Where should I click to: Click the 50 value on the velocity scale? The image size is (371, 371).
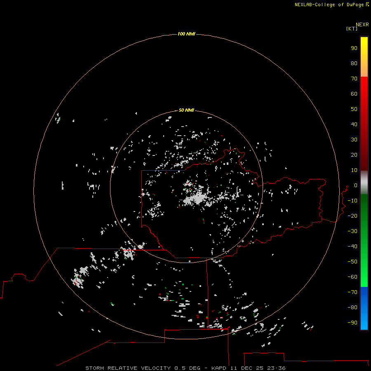point(354,109)
